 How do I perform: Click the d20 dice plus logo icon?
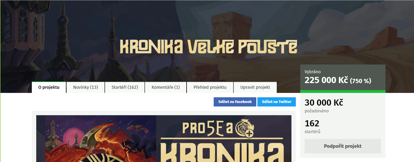tap(243, 129)
